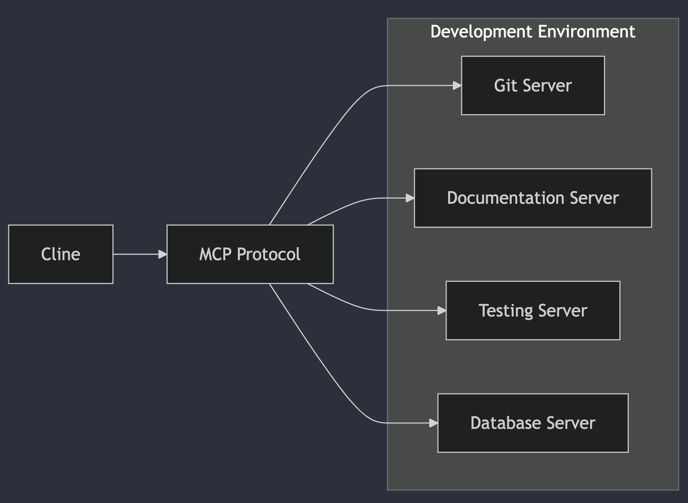Click the arrow from Cline to MCP Protocol
The width and height of the screenshot is (688, 503).
140,254
